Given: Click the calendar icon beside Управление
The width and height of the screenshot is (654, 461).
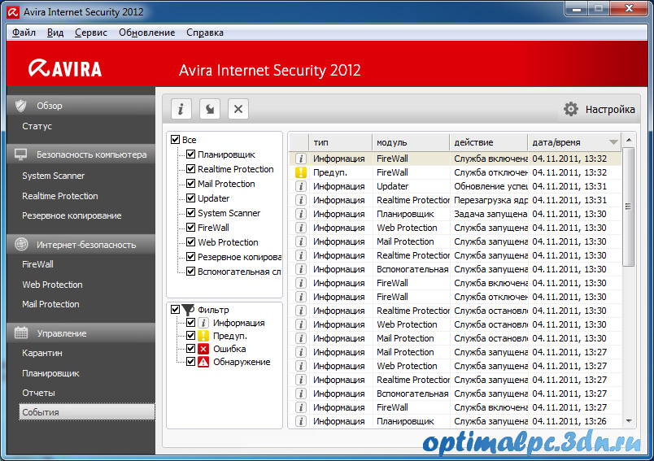Looking at the screenshot, I should click(21, 333).
